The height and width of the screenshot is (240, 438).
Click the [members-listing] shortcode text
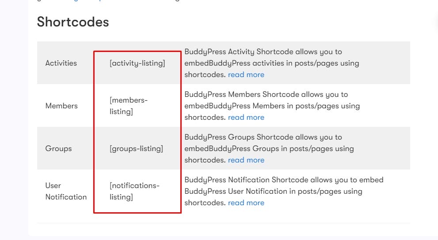[x=128, y=106]
